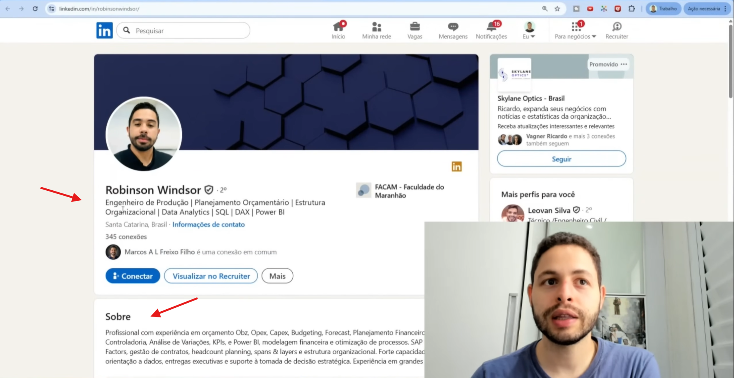Open Leovan Silva's suggested profile
734x378 pixels.
pyautogui.click(x=549, y=210)
